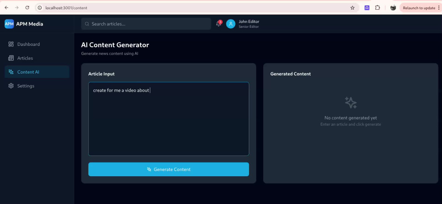Click Enter an article and click generate hint
The width and height of the screenshot is (442, 204).
click(x=351, y=124)
